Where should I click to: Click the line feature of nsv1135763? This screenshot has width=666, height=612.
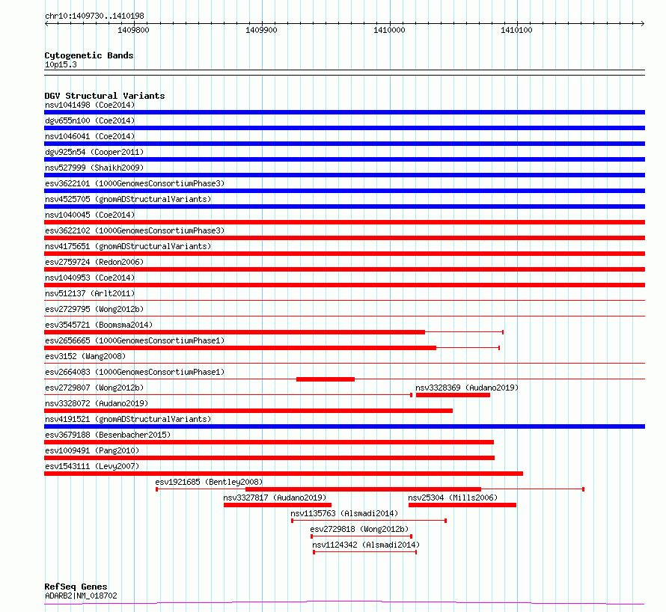[x=369, y=521]
